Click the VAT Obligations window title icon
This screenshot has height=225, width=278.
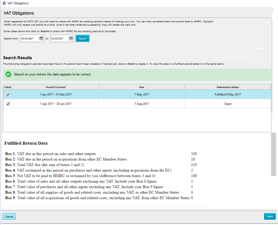[4, 3]
